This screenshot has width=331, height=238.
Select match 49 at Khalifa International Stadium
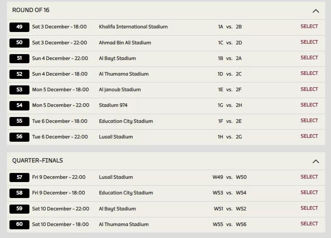pos(309,27)
